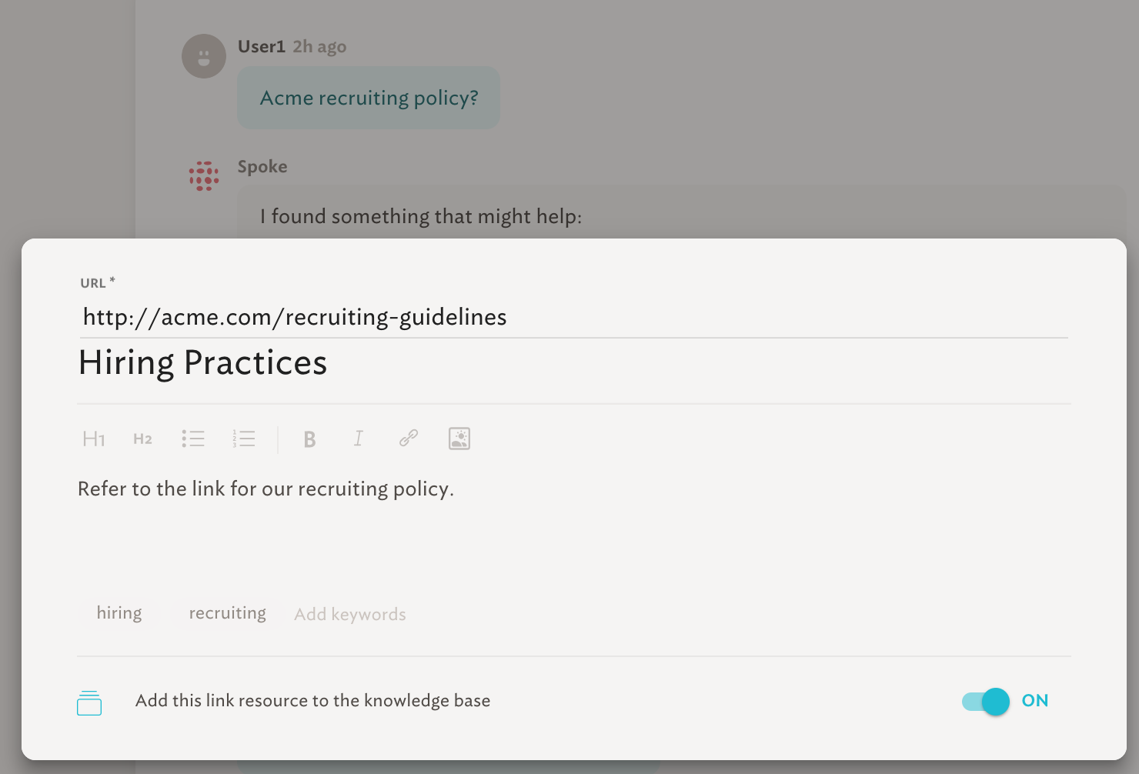
Task: Click the Spoke bot logo icon
Action: click(x=204, y=175)
